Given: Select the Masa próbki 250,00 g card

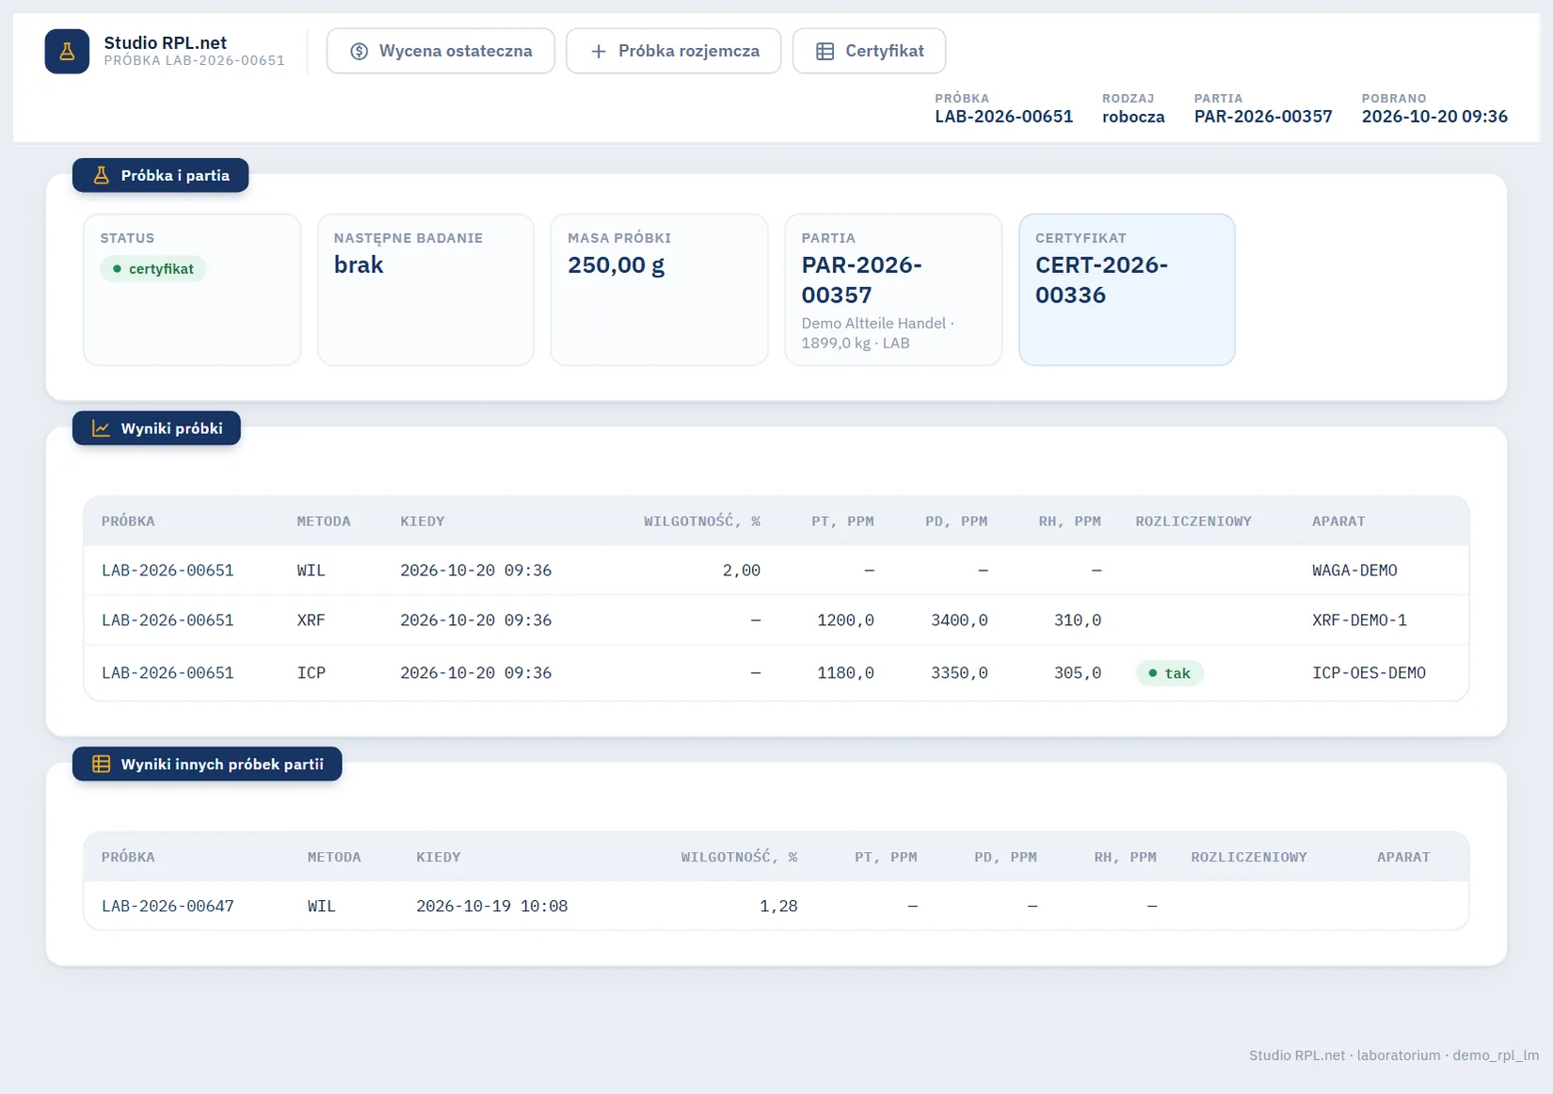Looking at the screenshot, I should [659, 290].
